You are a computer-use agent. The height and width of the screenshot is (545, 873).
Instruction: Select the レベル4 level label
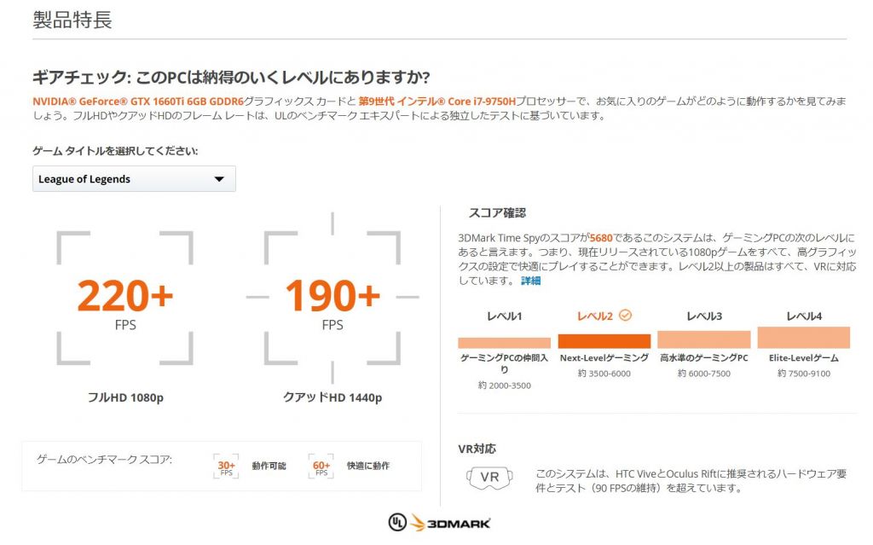click(x=804, y=316)
